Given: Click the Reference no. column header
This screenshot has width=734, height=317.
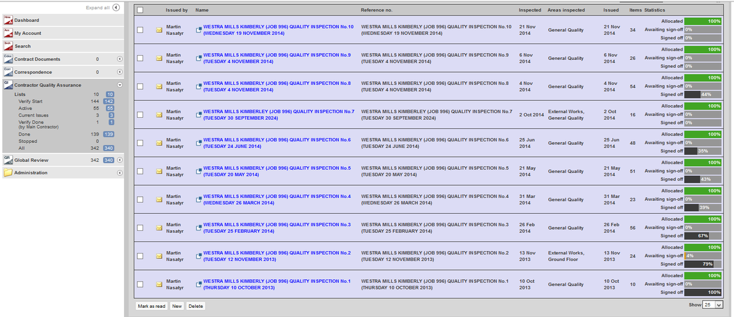Looking at the screenshot, I should tap(377, 10).
